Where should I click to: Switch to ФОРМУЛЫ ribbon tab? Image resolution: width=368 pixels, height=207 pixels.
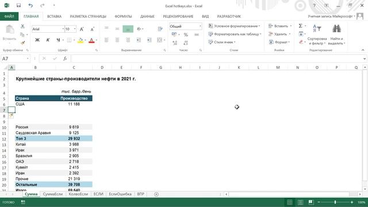click(123, 17)
